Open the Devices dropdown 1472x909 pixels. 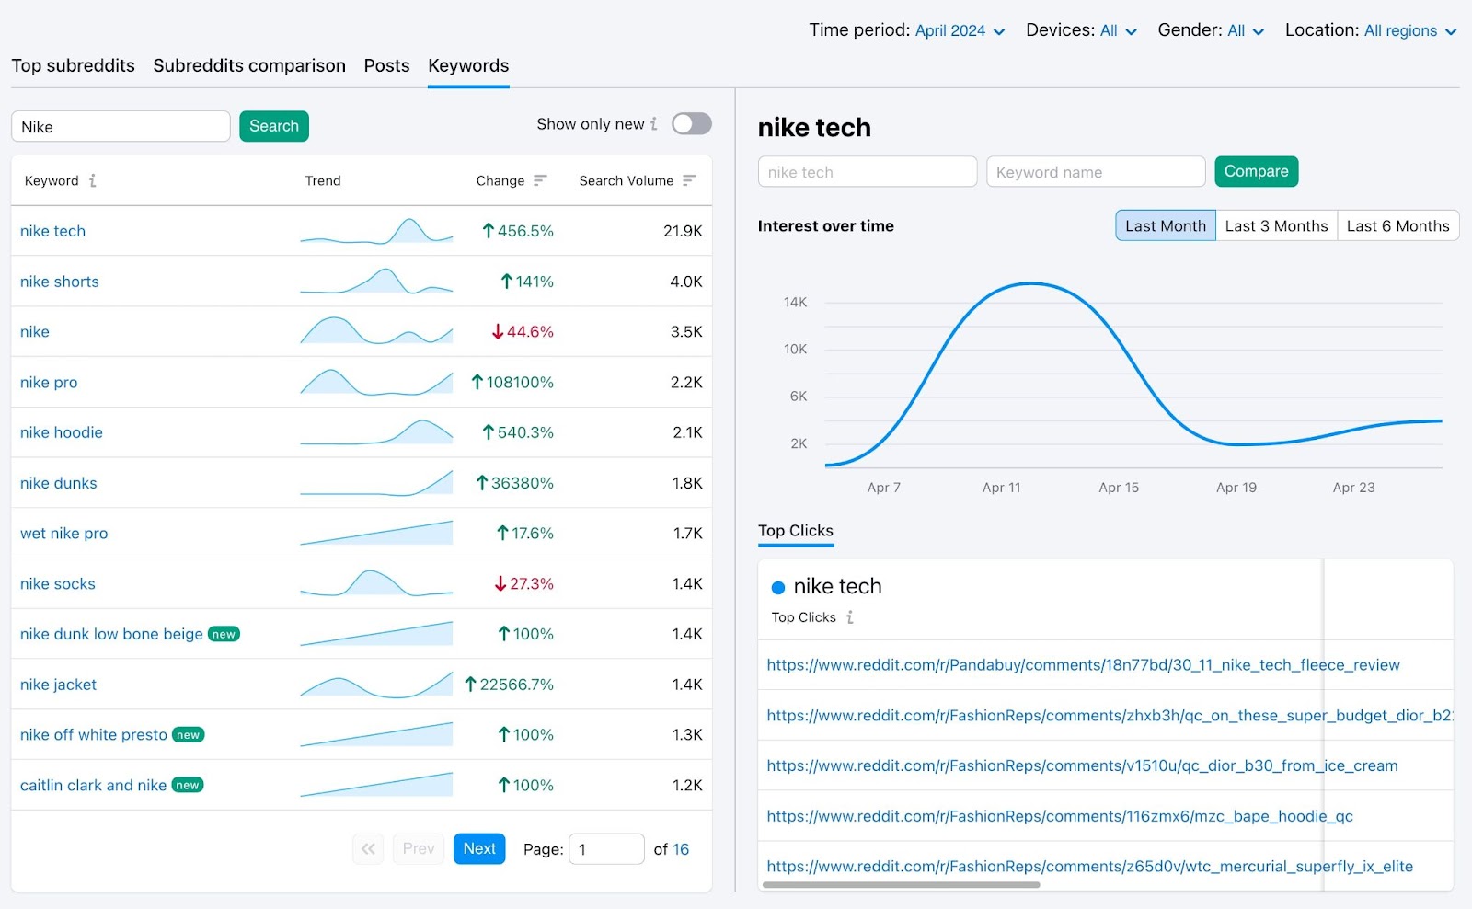click(1119, 29)
